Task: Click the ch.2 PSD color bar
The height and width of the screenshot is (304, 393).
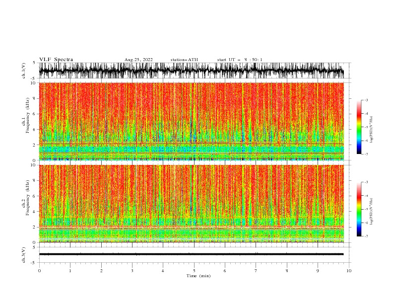Action: 359,209
